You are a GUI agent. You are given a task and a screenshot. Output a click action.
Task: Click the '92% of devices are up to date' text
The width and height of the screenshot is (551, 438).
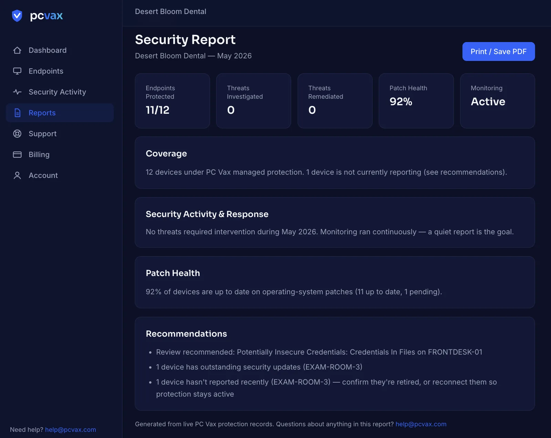pyautogui.click(x=294, y=292)
